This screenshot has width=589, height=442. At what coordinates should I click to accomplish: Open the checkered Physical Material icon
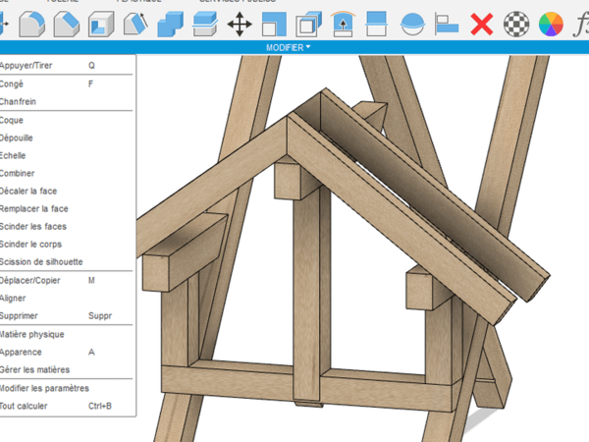point(516,24)
